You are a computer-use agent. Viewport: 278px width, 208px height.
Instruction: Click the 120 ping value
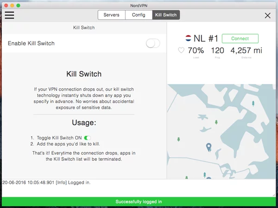point(217,50)
